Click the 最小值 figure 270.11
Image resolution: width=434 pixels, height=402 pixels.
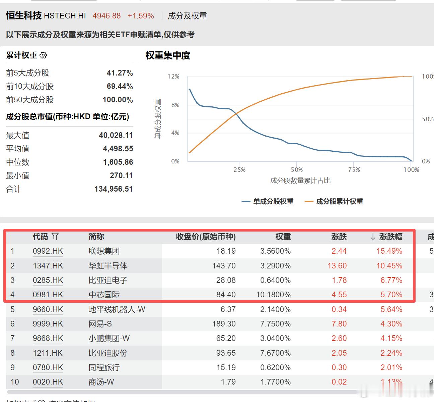click(x=121, y=175)
